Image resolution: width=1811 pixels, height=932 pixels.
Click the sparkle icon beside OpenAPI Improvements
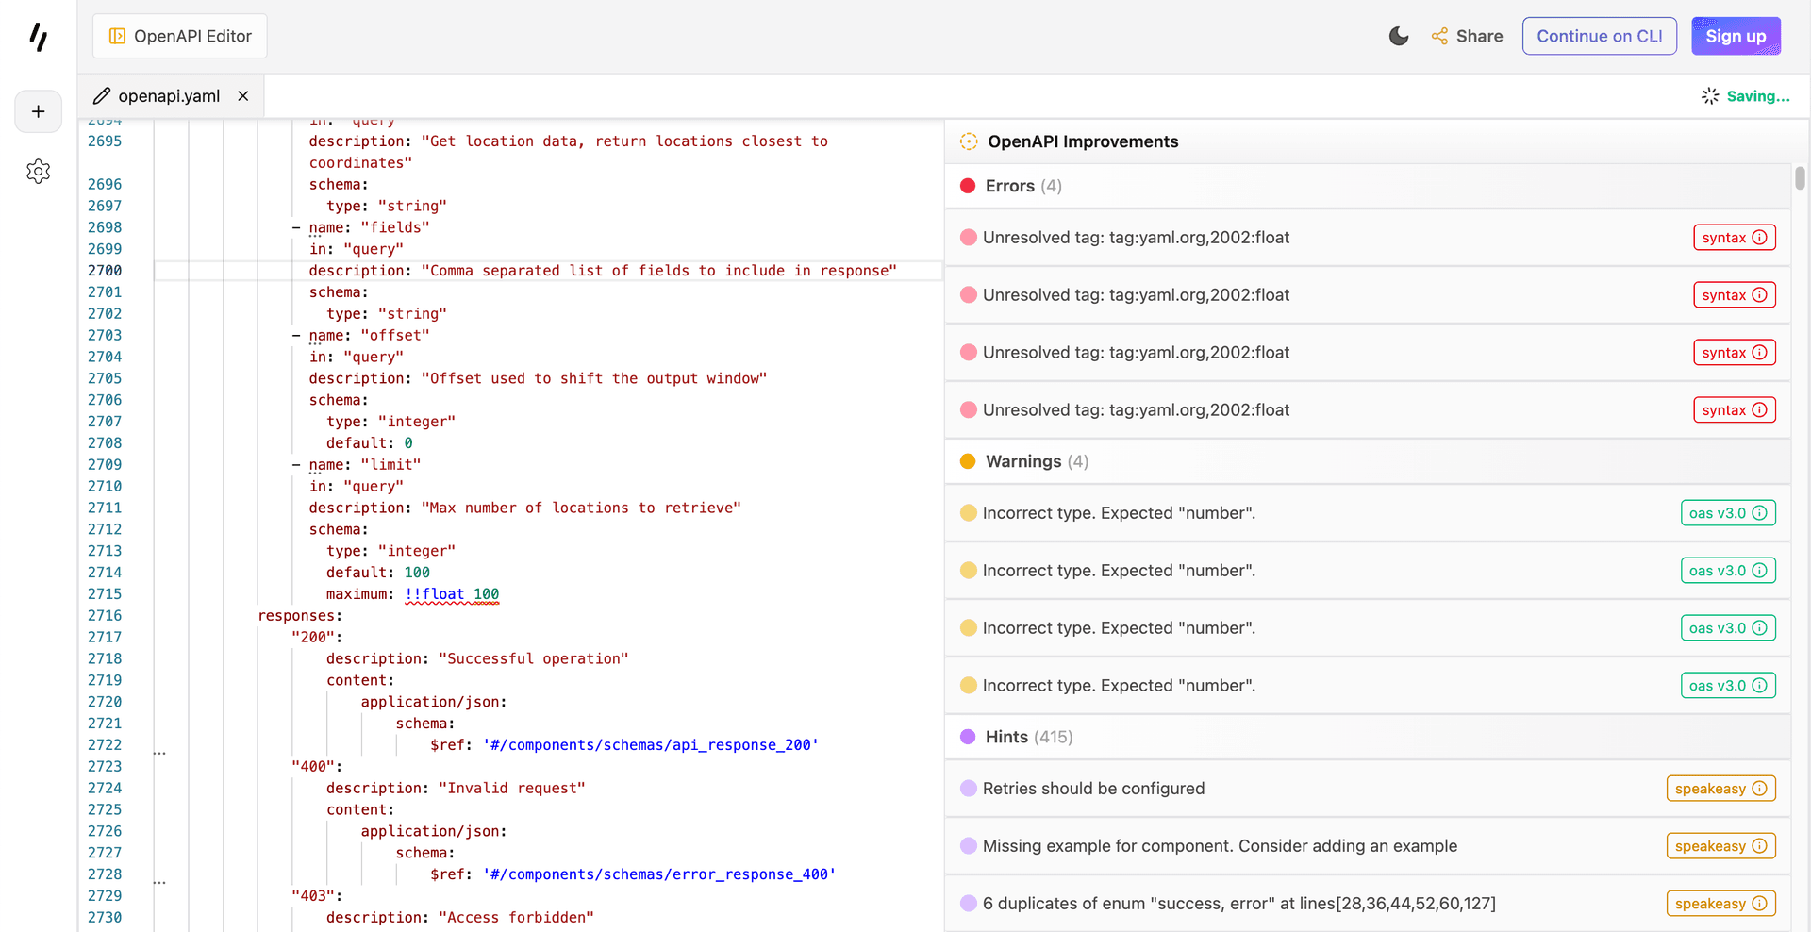point(970,141)
